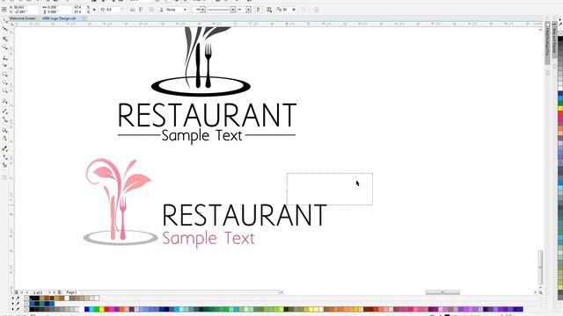Select the Page 1 tab
Image resolution: width=563 pixels, height=316 pixels.
pyautogui.click(x=71, y=292)
